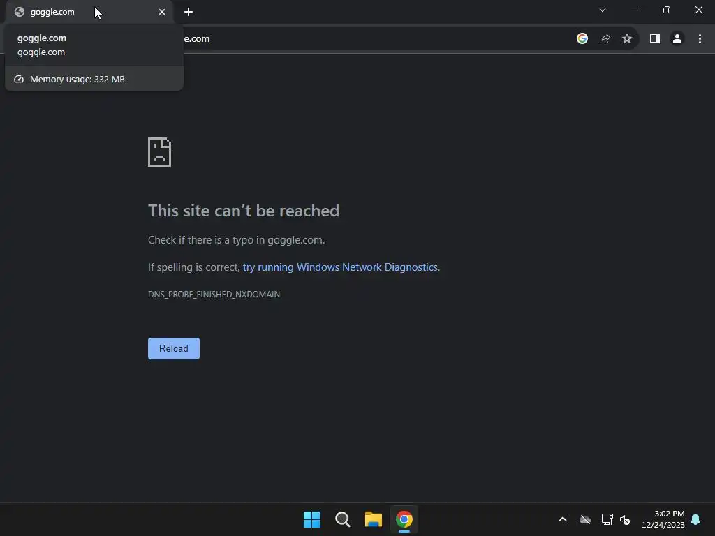Bookmark this tab with star icon

coord(627,39)
